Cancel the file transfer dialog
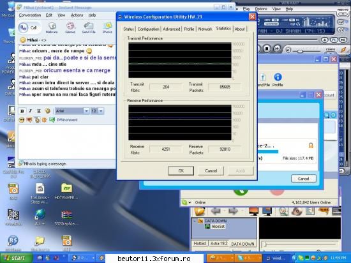The height and width of the screenshot is (263, 351). (304, 179)
